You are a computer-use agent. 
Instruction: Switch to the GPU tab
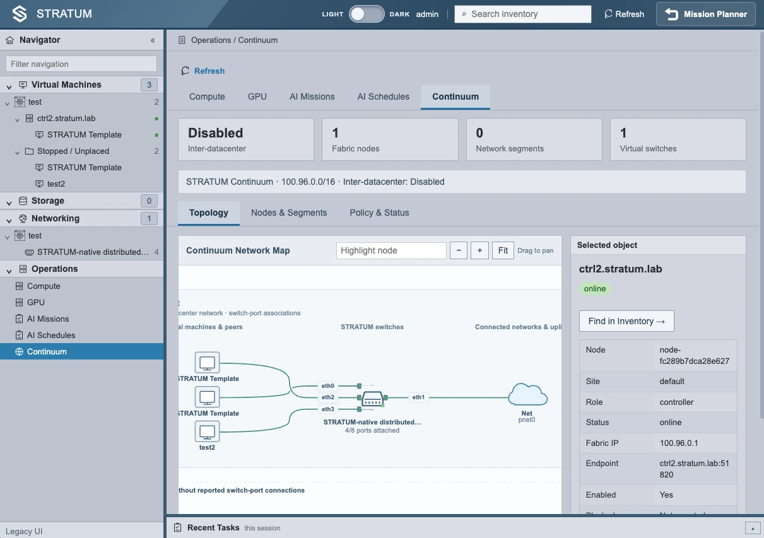257,96
